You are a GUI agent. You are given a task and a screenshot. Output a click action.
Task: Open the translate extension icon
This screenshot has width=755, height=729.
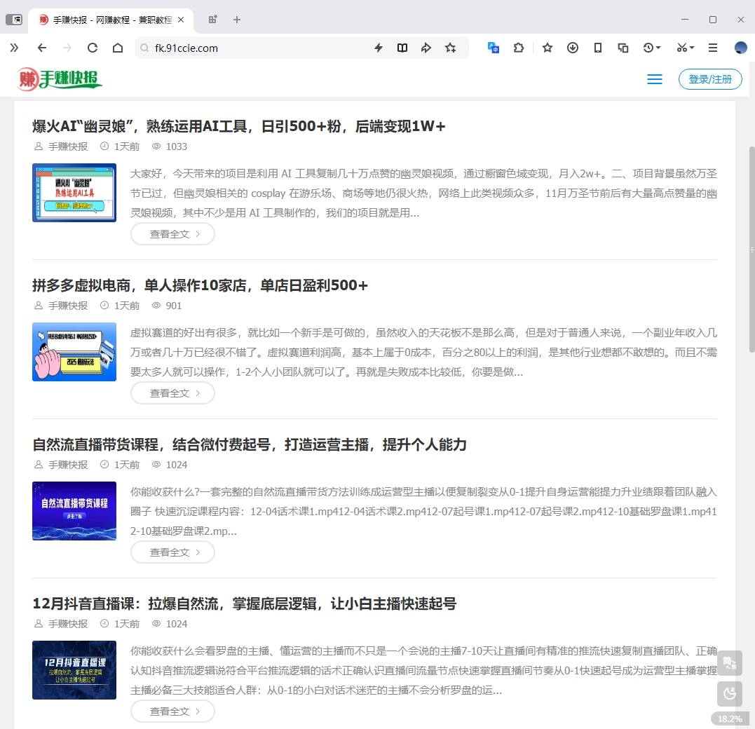tap(494, 48)
